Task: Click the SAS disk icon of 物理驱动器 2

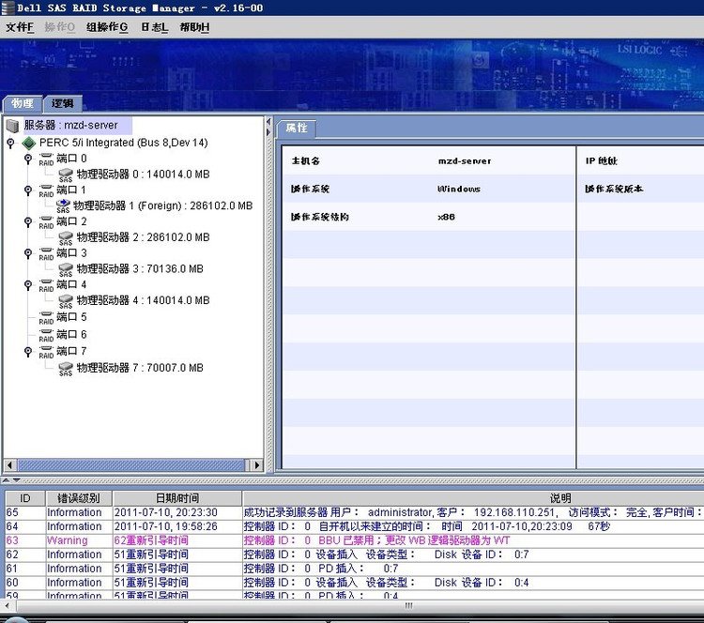Action: [x=66, y=238]
